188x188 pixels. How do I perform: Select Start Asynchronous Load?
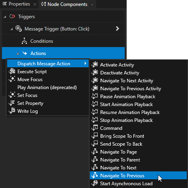coord(138,184)
